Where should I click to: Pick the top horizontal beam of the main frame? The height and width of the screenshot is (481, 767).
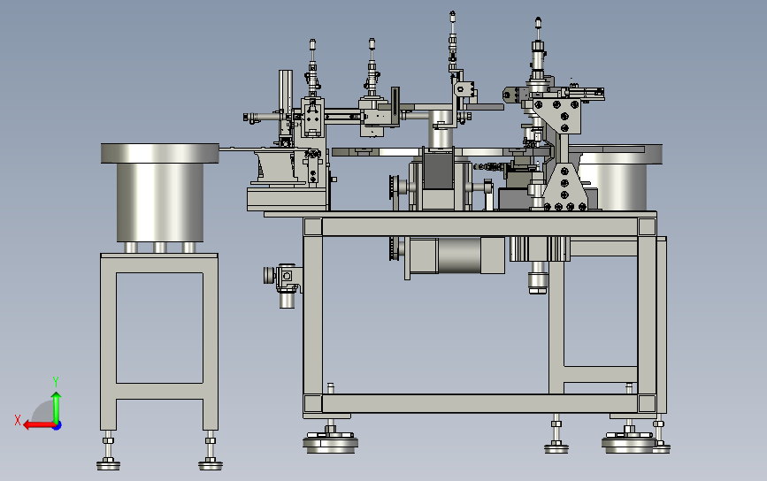[479, 227]
